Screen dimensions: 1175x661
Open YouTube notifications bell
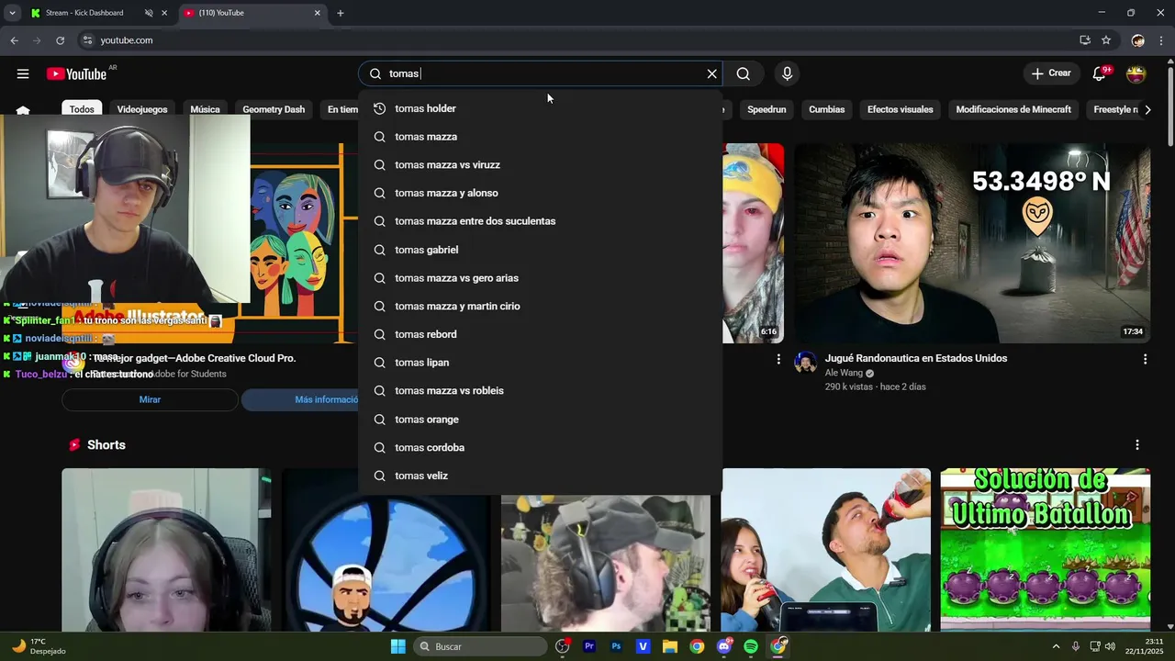point(1099,73)
